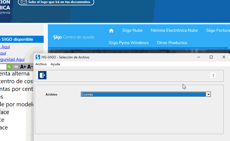Screen dimensions: 230x141
Task: Open Siigo Factura navigation item
Action: (x=218, y=30)
